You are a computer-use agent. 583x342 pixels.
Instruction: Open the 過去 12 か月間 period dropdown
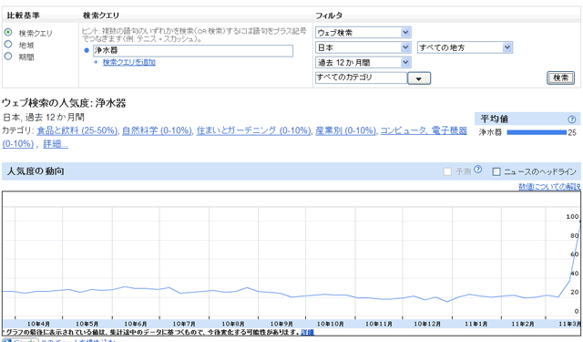(x=363, y=63)
